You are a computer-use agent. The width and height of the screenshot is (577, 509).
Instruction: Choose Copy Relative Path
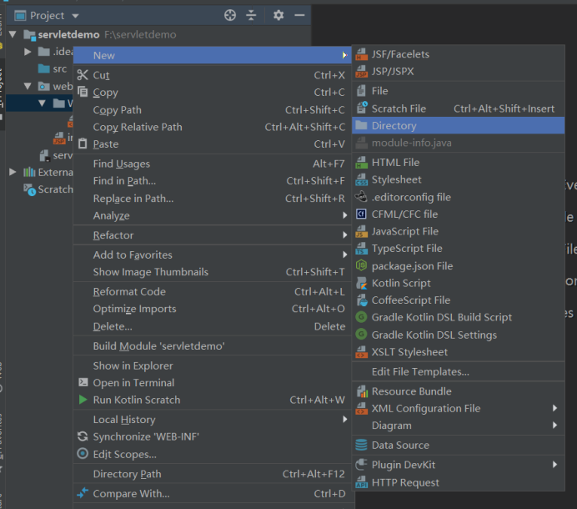213,127
